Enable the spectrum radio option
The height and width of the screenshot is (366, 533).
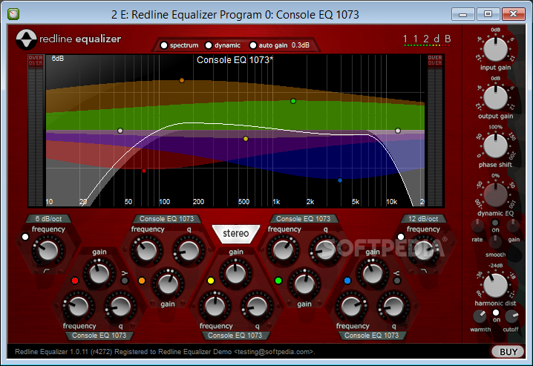(164, 45)
